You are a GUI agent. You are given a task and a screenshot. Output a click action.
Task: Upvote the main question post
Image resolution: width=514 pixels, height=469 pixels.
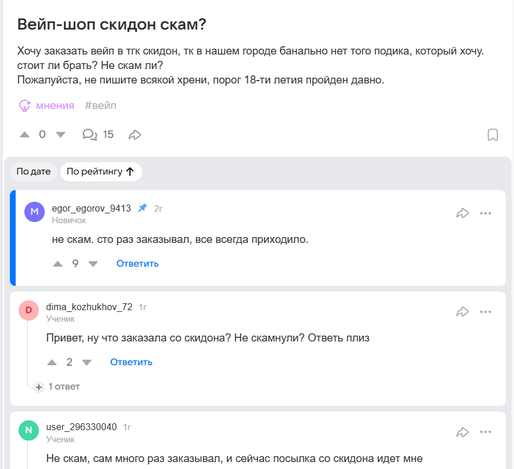24,135
